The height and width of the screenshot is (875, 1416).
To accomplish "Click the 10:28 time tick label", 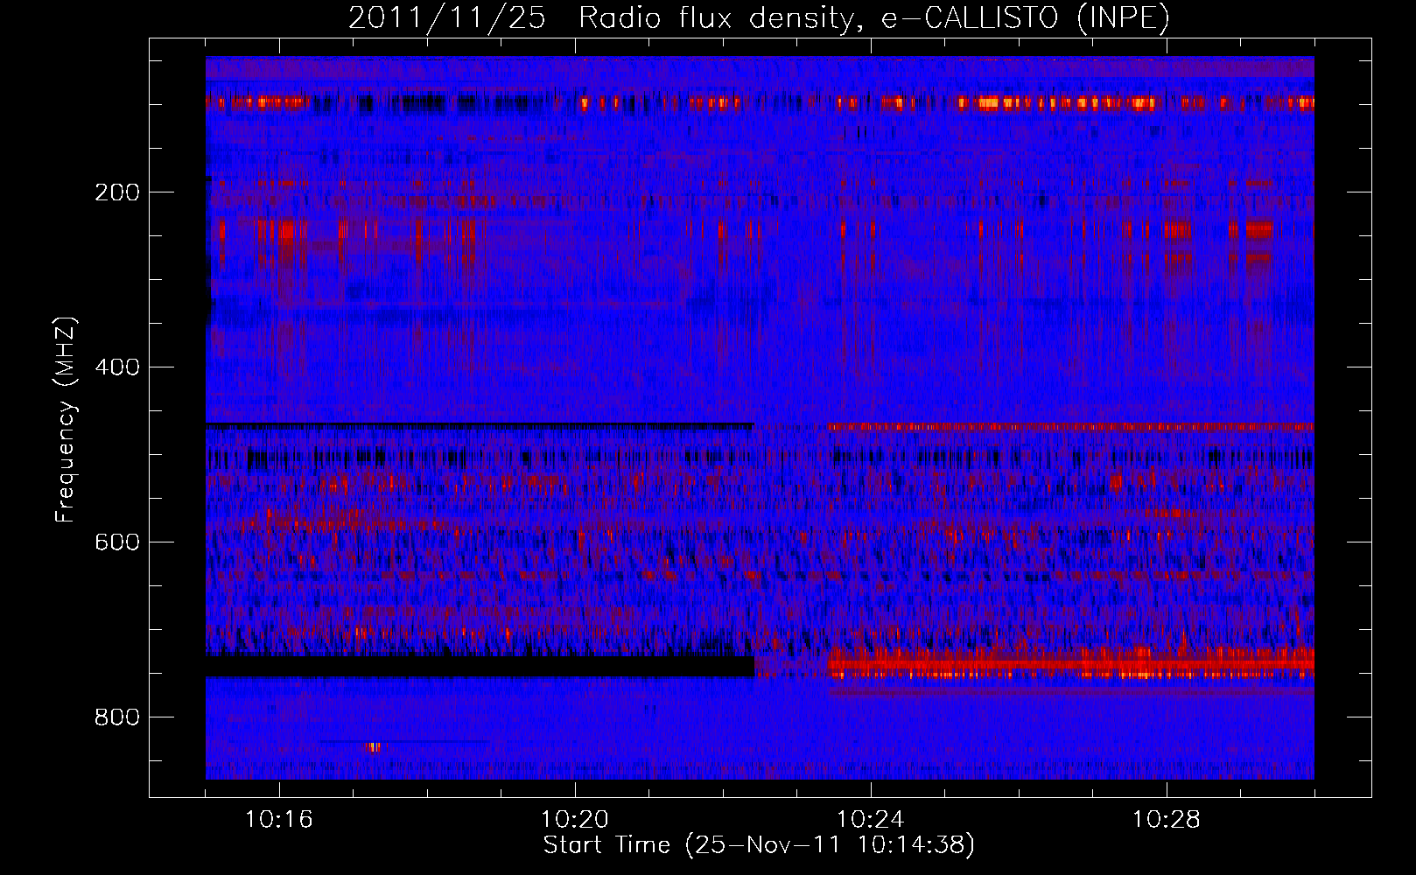I will (1167, 820).
